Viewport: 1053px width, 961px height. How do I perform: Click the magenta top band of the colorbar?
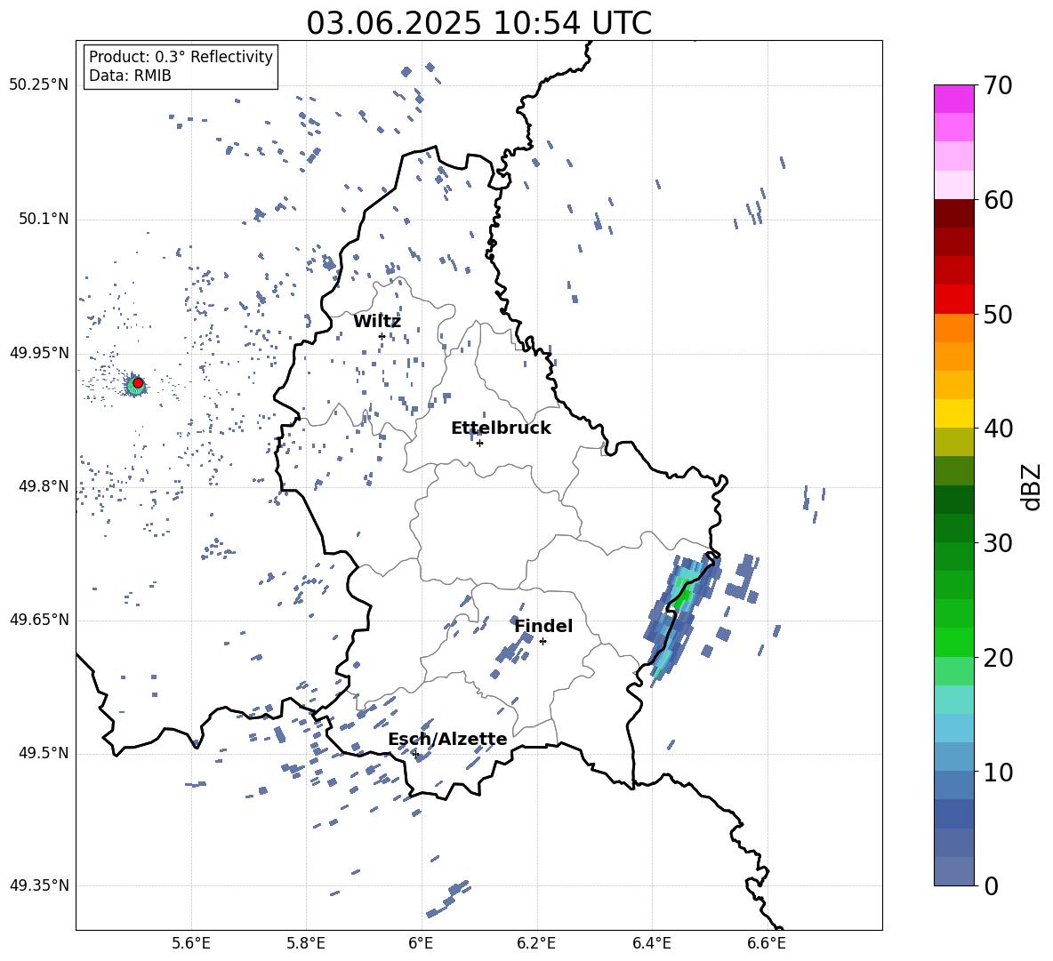[953, 100]
